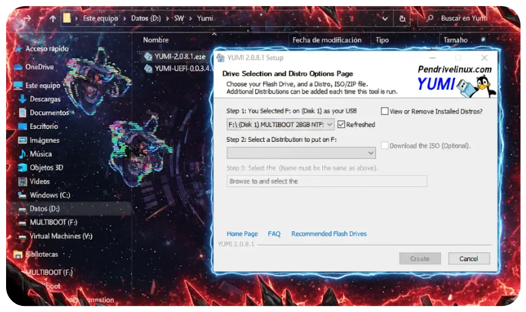The image size is (526, 312).
Task: Open the USB drive selection dropdown
Action: [329, 124]
